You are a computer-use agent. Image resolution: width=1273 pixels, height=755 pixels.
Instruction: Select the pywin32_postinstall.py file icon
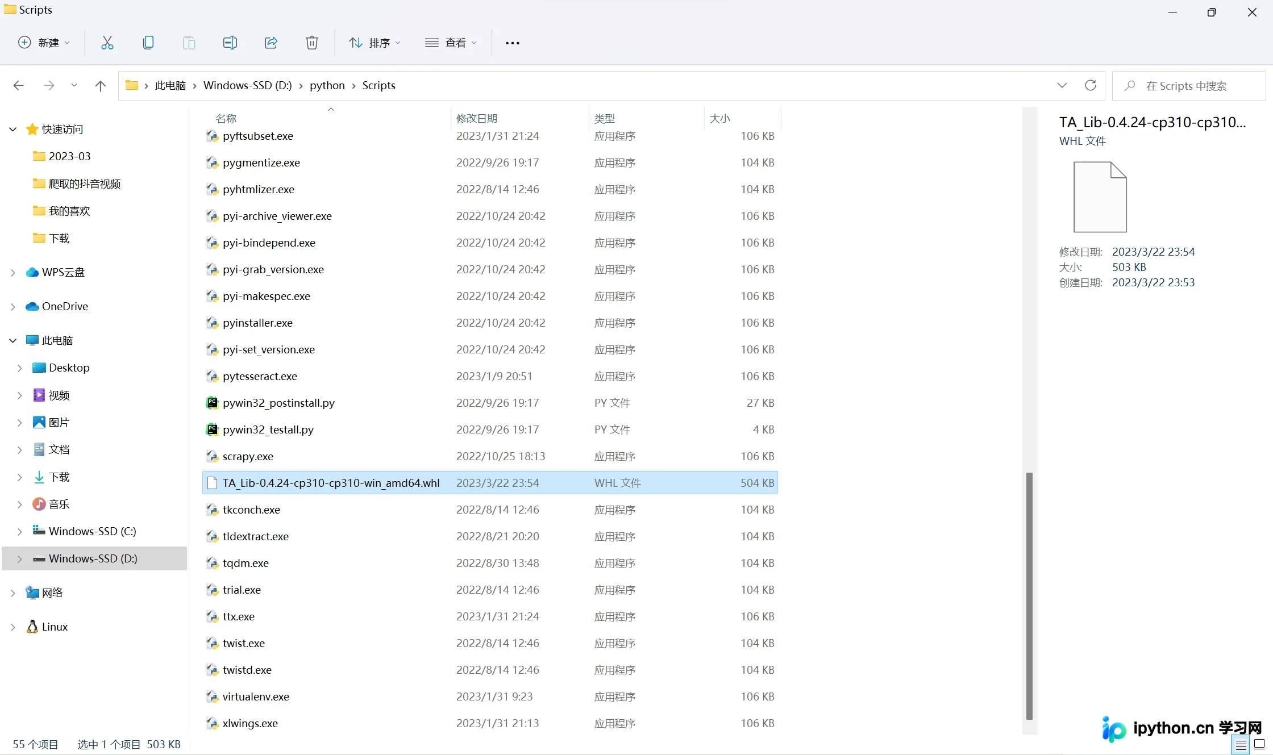(x=212, y=403)
